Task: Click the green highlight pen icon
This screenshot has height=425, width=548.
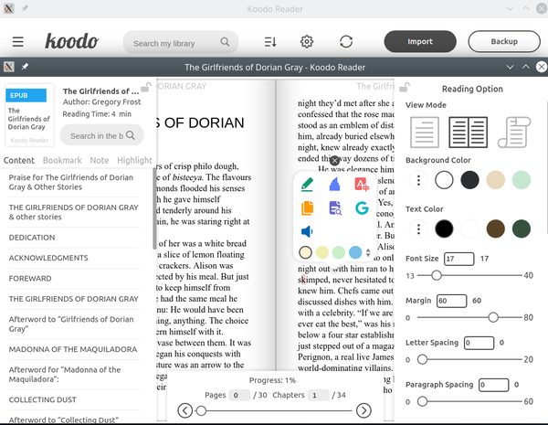Action: click(x=308, y=185)
